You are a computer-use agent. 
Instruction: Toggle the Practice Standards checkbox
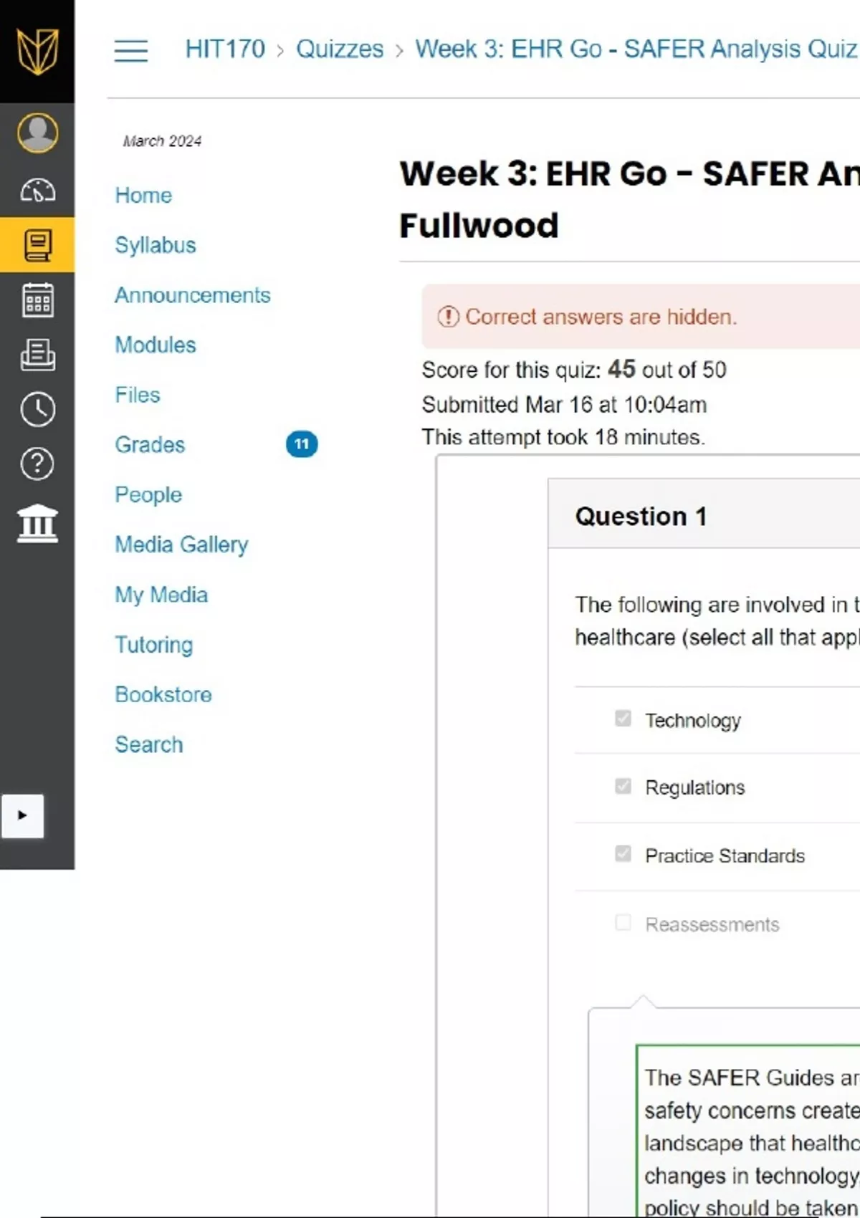pos(623,854)
